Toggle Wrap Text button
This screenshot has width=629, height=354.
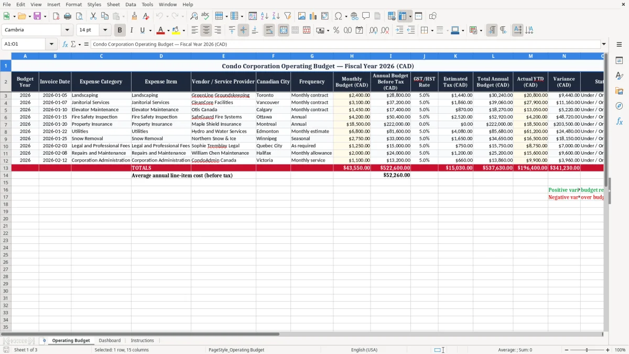[269, 30]
